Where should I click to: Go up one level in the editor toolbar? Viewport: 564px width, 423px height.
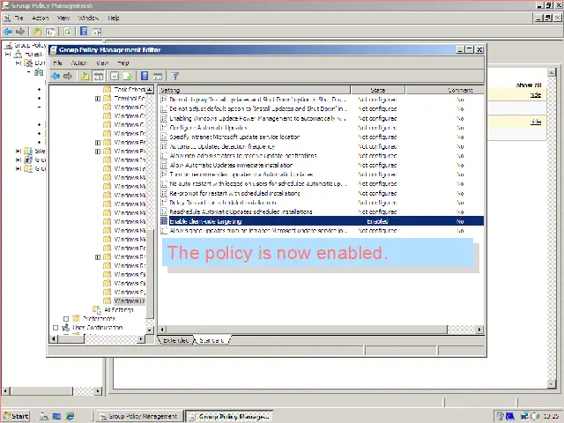tap(85, 76)
